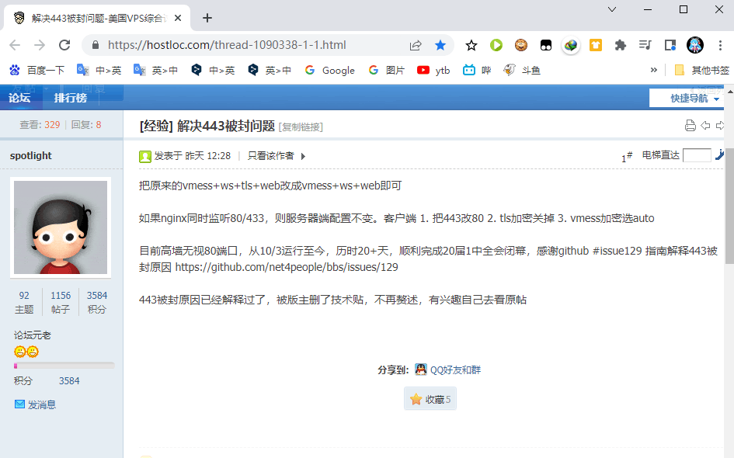Select the 排行榜 rankings tab
The width and height of the screenshot is (734, 458).
pos(71,98)
